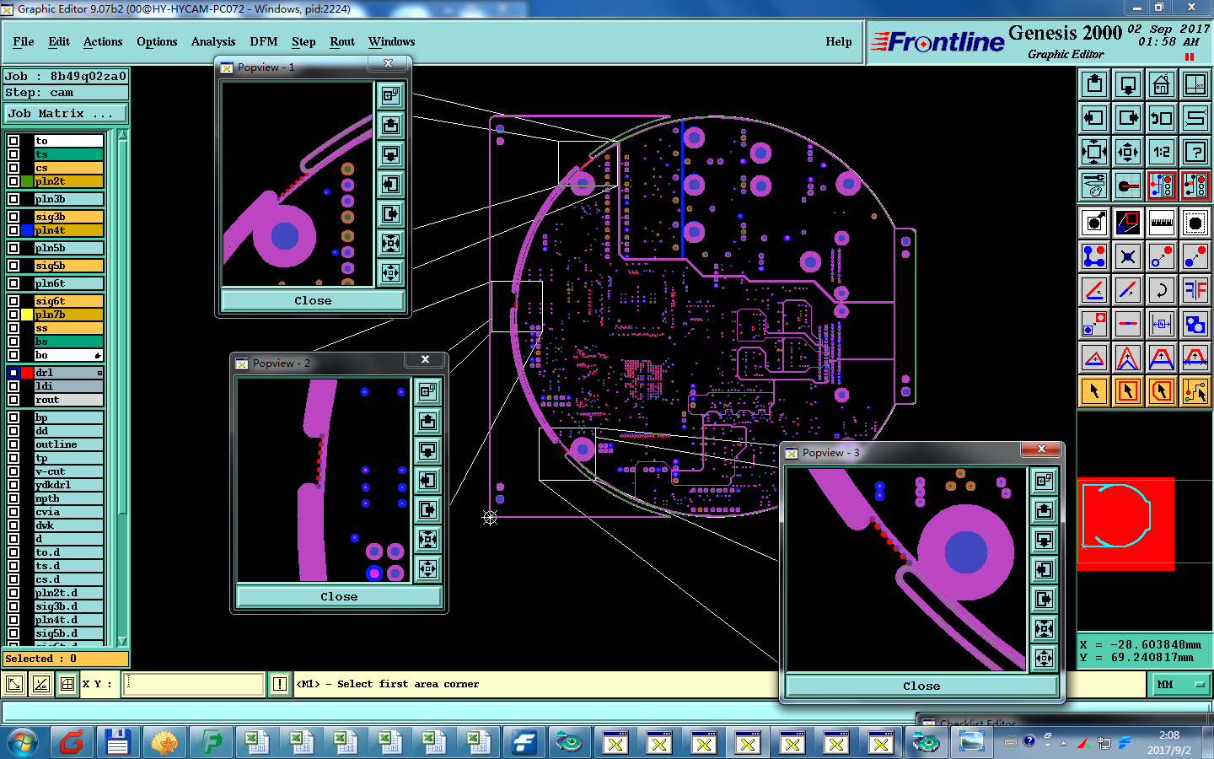Screen dimensions: 1214x759
Task: Click the question mark help icon
Action: tap(1195, 152)
